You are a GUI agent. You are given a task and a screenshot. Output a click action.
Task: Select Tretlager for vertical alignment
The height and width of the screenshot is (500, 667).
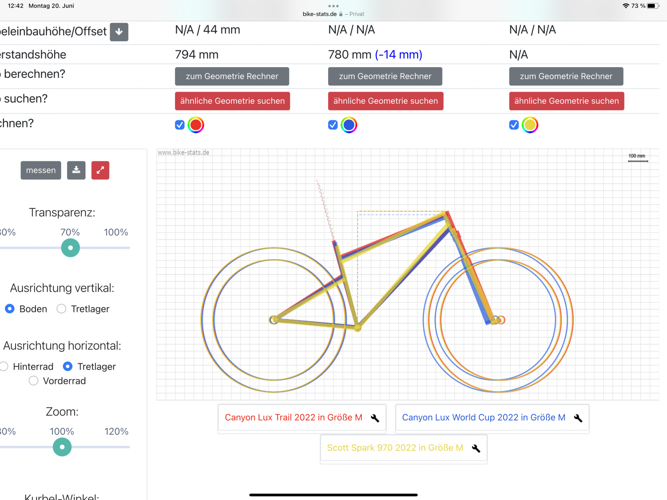pyautogui.click(x=62, y=309)
